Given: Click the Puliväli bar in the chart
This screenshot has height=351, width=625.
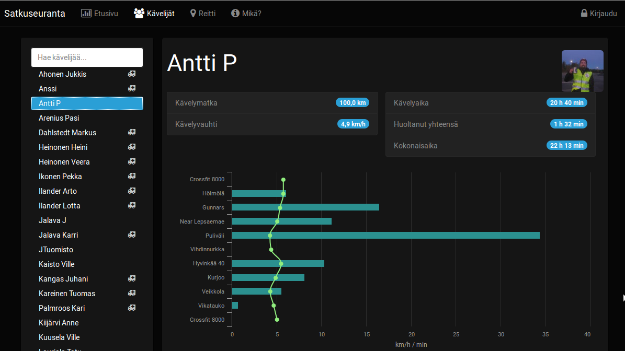Looking at the screenshot, I should point(385,236).
